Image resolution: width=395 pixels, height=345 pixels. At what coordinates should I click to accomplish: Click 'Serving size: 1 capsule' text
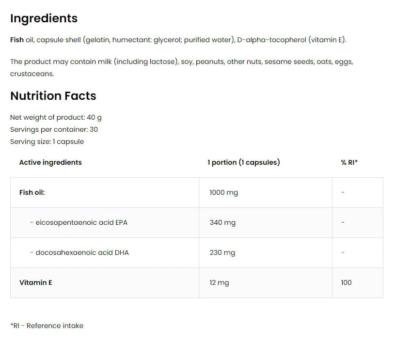[x=47, y=141]
